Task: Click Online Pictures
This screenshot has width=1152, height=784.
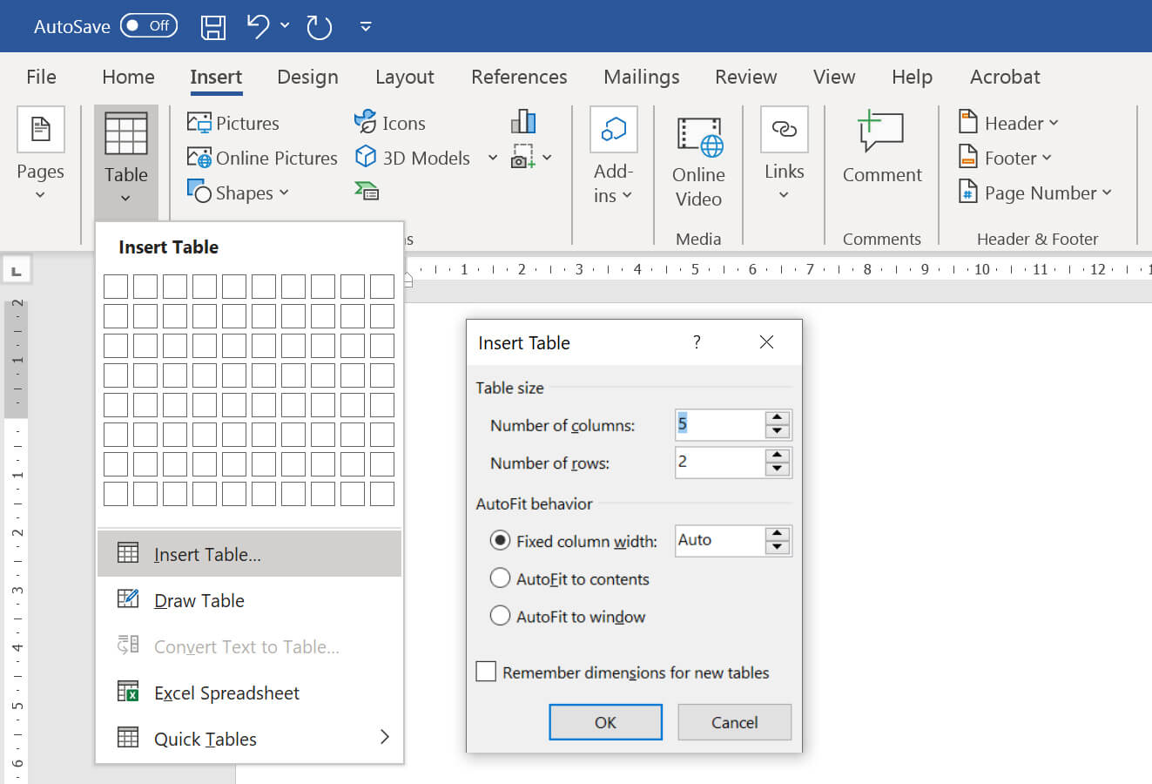Action: tap(262, 158)
